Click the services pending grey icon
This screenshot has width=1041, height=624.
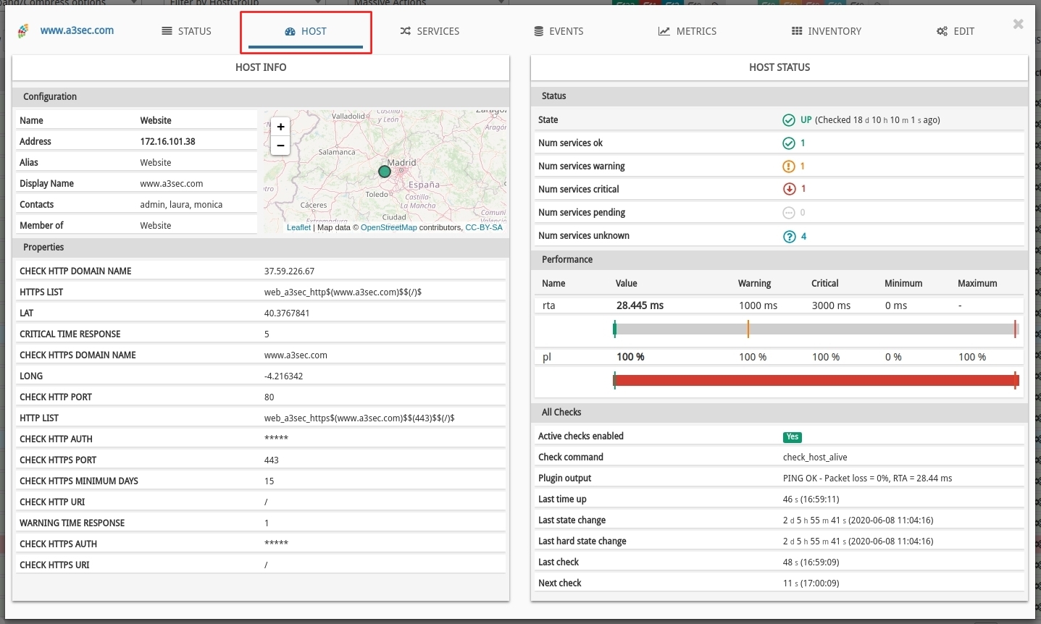point(789,213)
